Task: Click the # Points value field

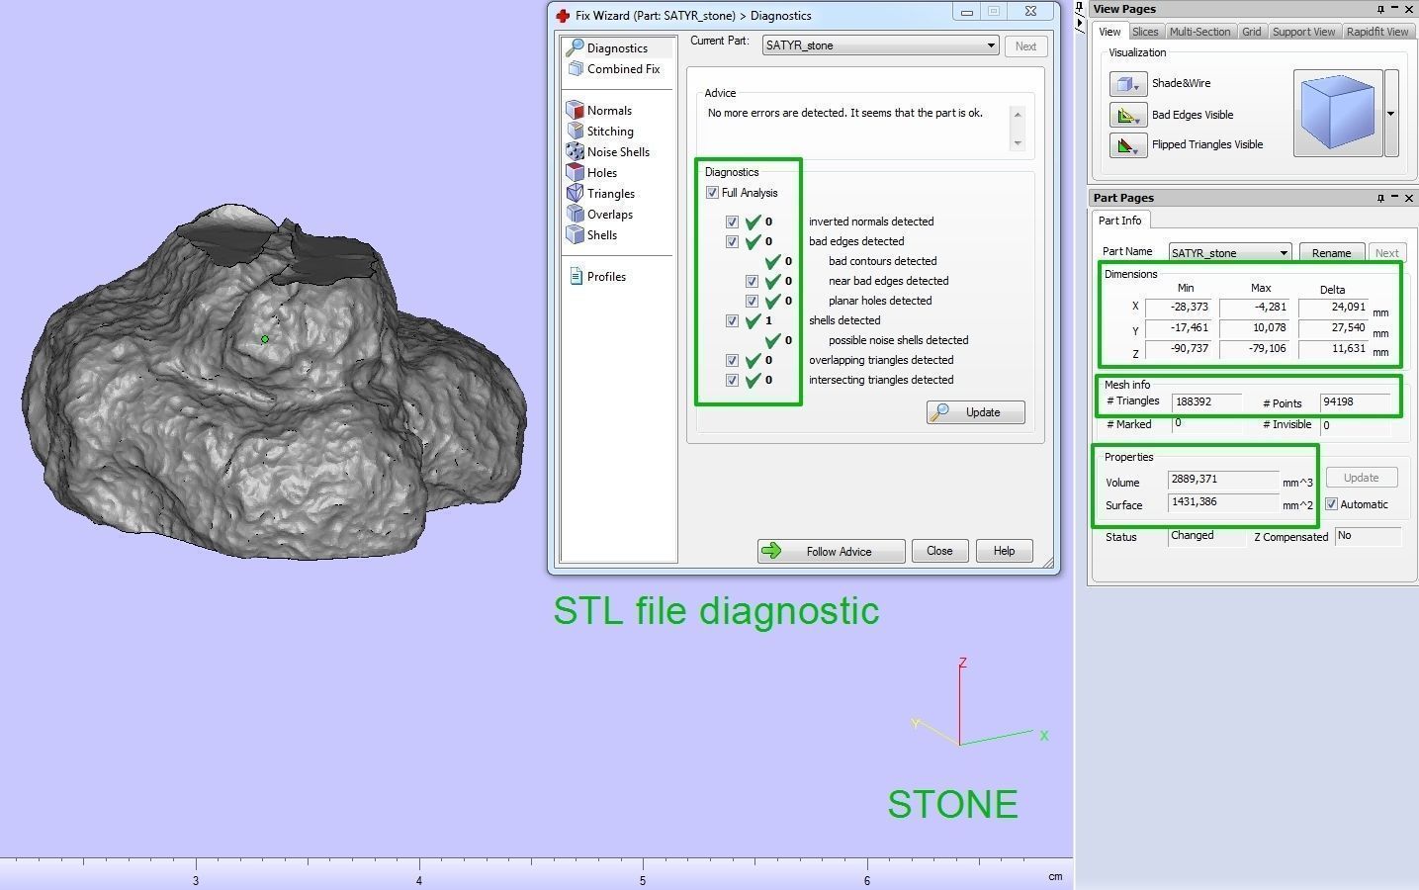Action: pyautogui.click(x=1355, y=402)
